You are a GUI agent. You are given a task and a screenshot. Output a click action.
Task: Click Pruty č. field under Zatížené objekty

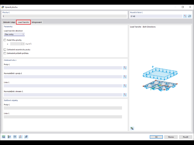[x=63, y=108]
